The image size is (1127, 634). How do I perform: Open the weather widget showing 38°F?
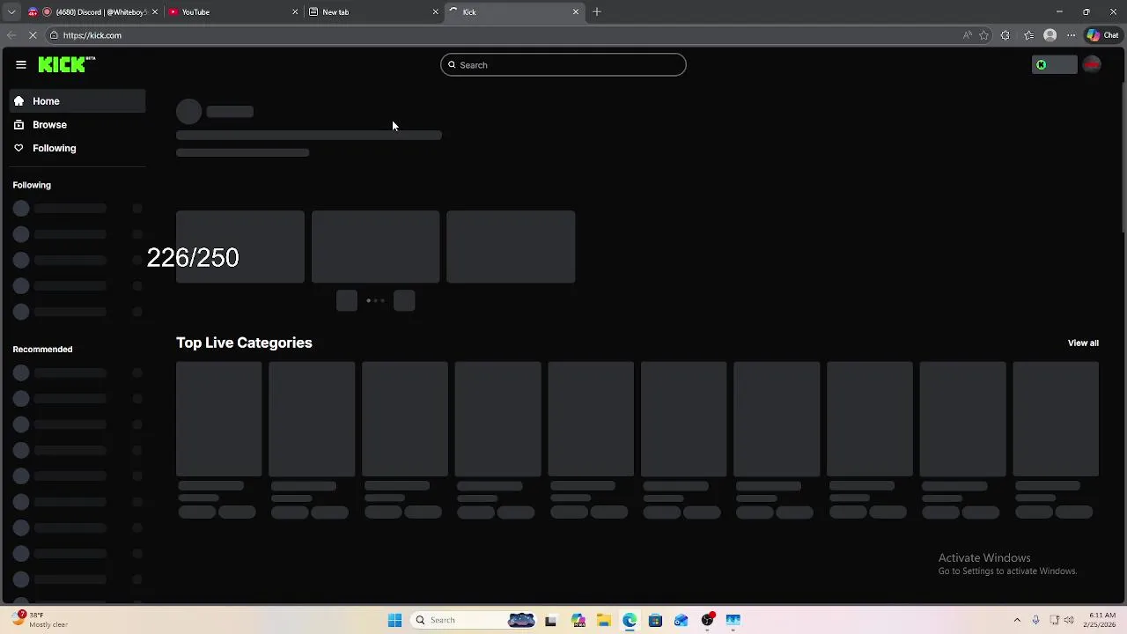[x=41, y=620]
